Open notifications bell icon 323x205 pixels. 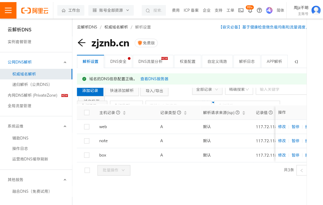[250, 10]
